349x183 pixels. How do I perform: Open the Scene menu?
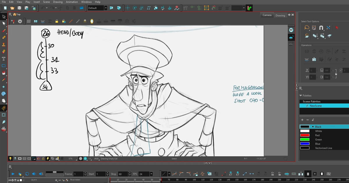[47, 2]
